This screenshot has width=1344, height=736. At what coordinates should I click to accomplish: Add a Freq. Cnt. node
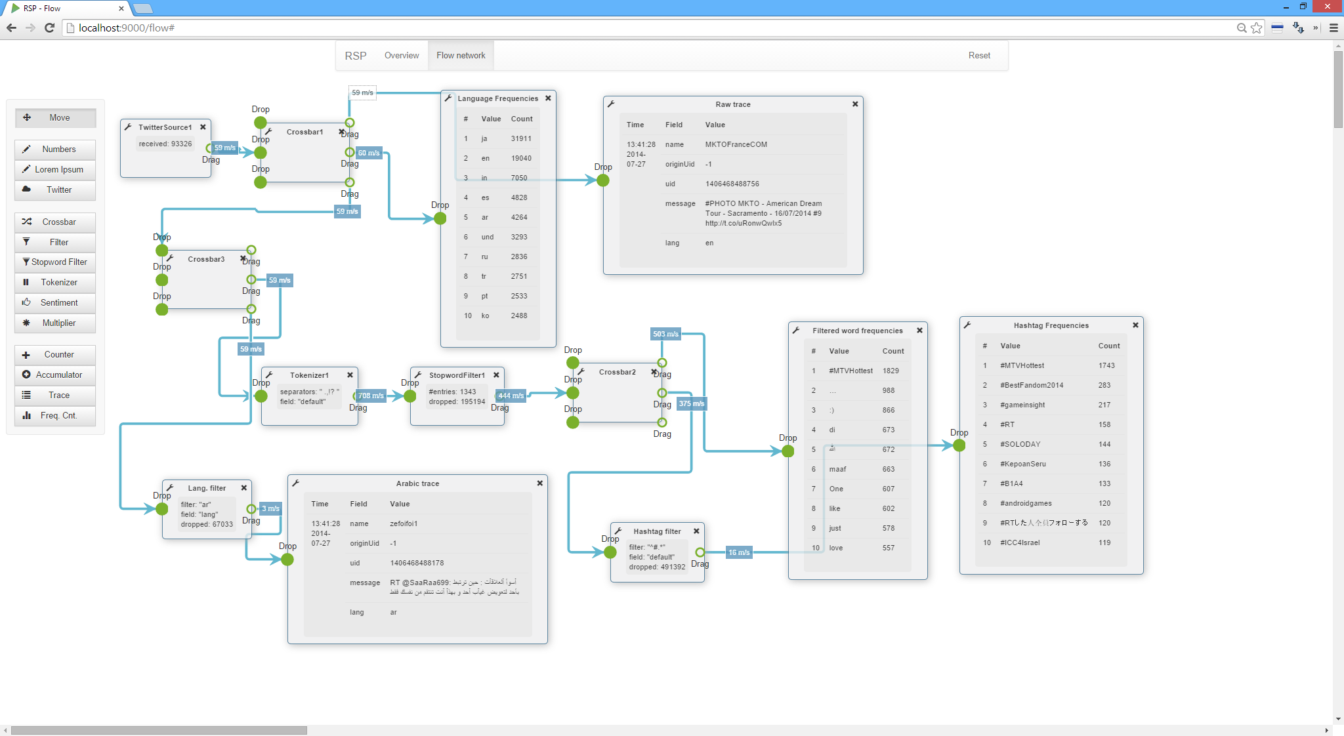pos(55,416)
